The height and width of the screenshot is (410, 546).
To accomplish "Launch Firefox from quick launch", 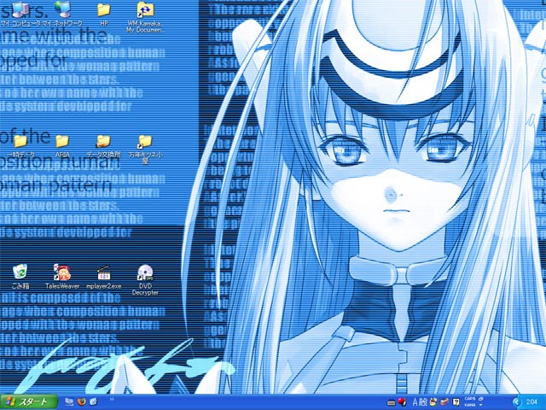I will (82, 402).
